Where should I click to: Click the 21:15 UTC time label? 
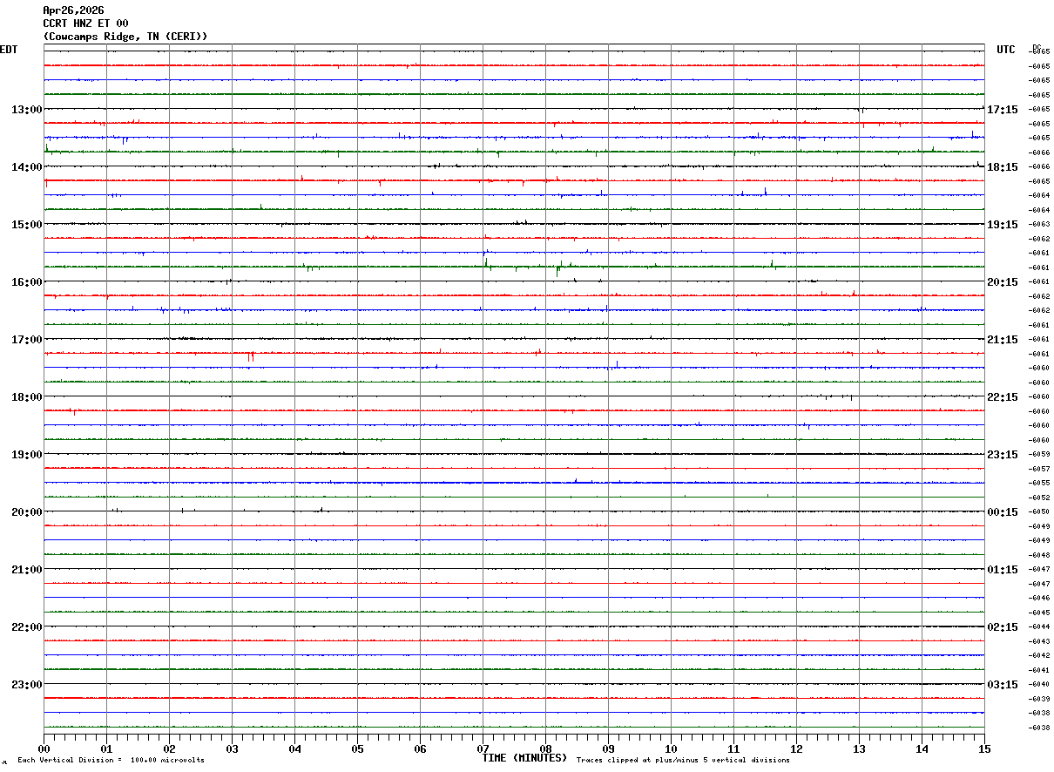[x=1003, y=339]
